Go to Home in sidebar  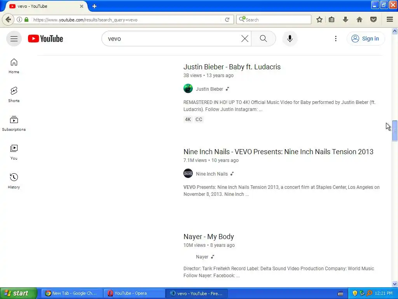(x=14, y=66)
